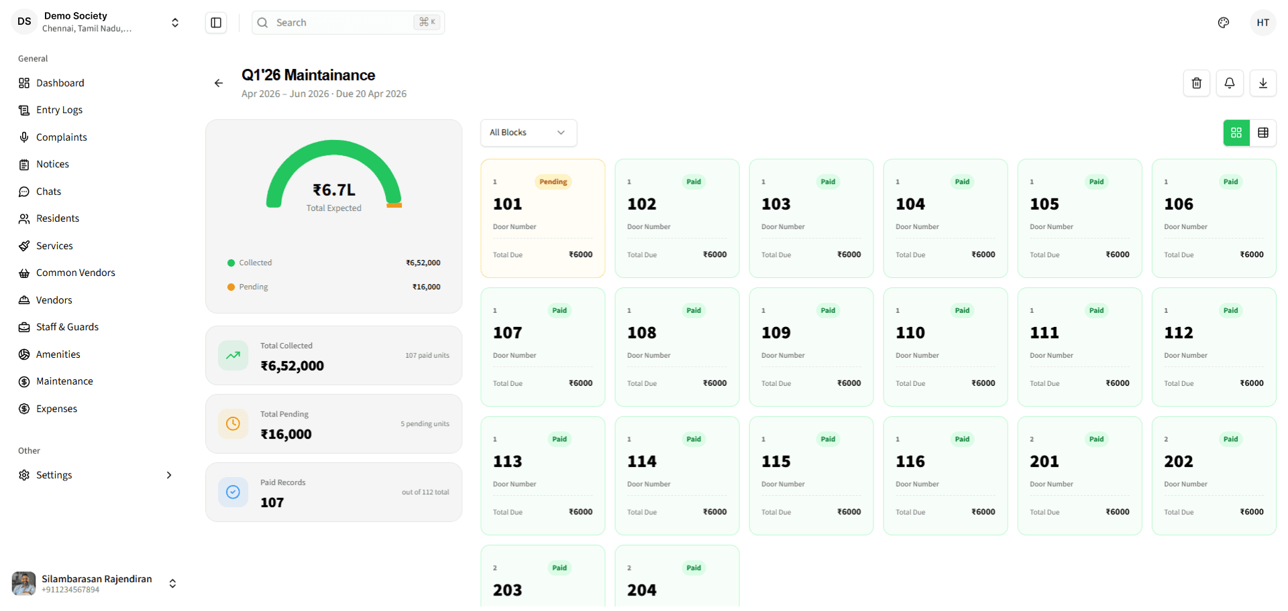Click the ₹6,52,000 Total Collected amount

point(292,366)
